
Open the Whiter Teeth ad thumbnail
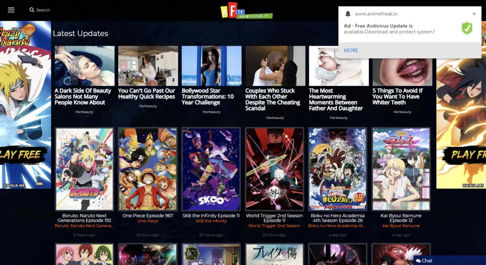(x=402, y=72)
